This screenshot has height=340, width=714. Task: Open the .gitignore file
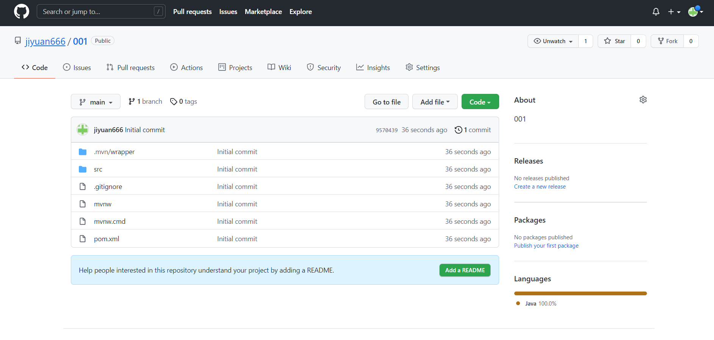108,187
